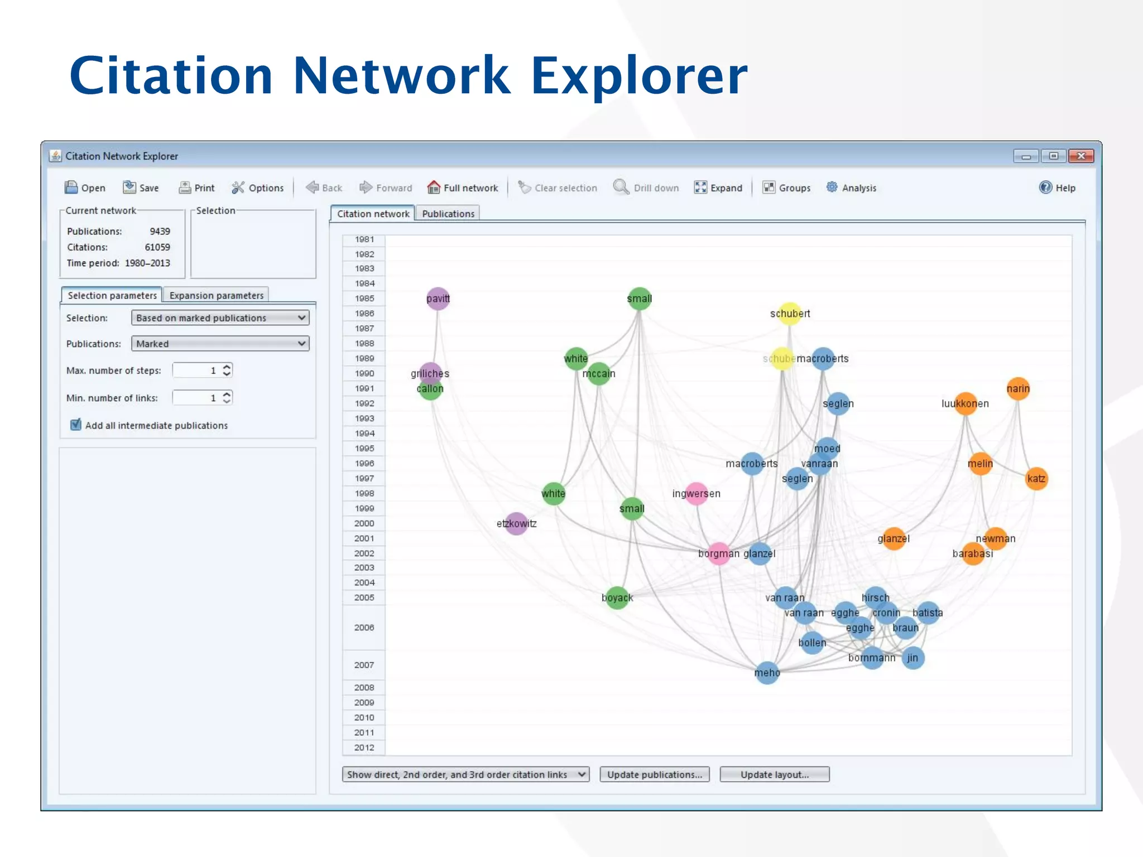Click the Save toolbar icon
The width and height of the screenshot is (1143, 857).
tap(129, 187)
